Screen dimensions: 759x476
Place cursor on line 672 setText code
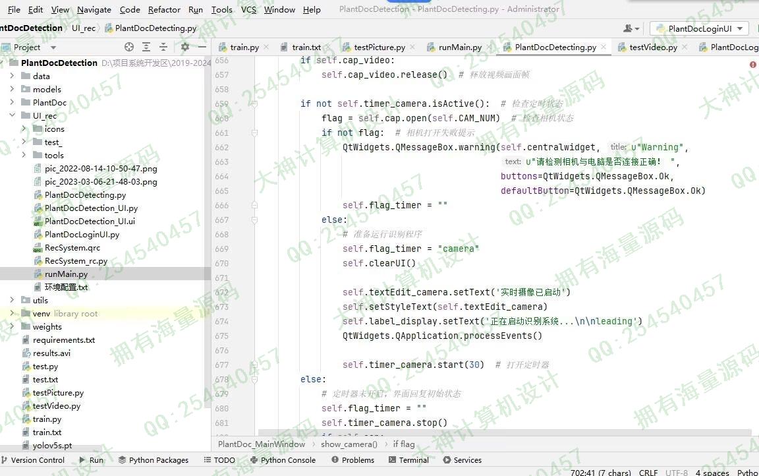456,292
